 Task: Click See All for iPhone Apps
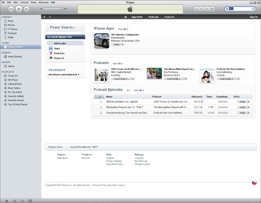(123, 29)
